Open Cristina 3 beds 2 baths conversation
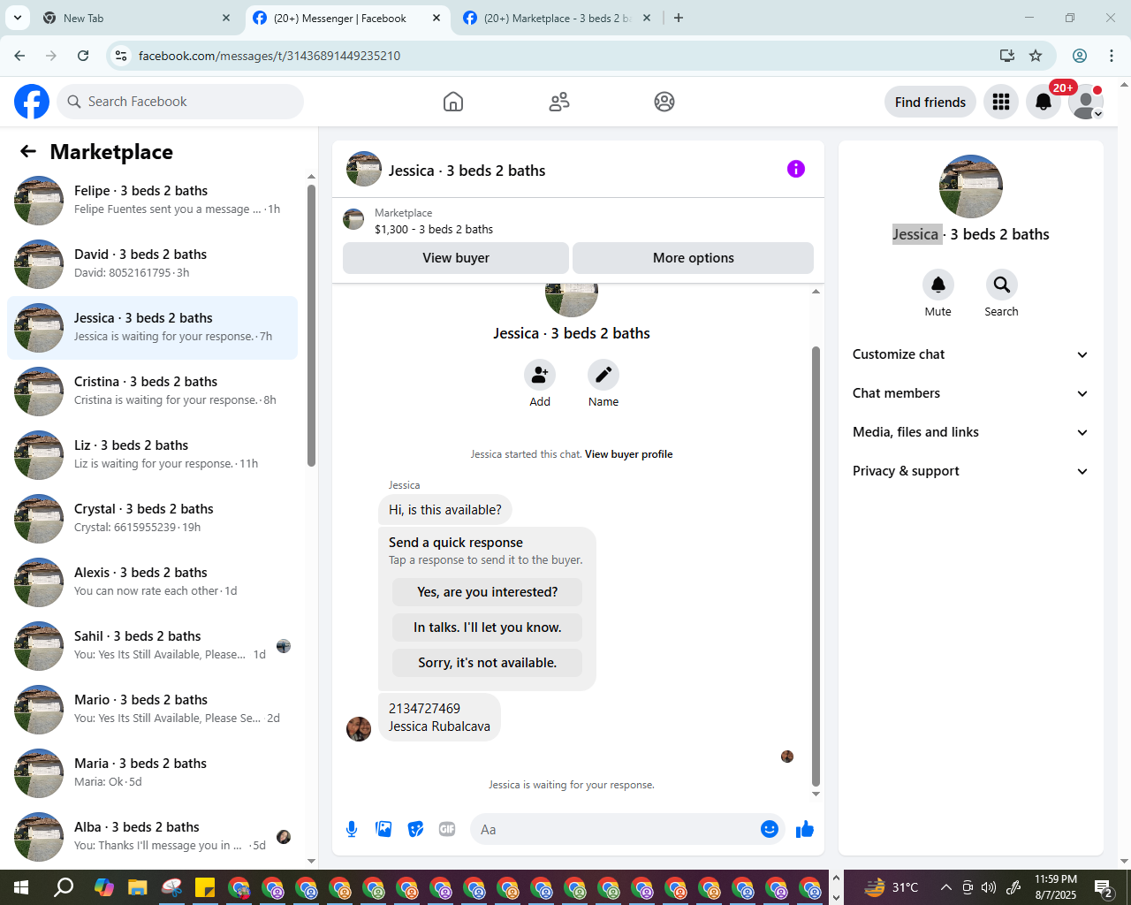This screenshot has height=905, width=1131. (x=152, y=392)
